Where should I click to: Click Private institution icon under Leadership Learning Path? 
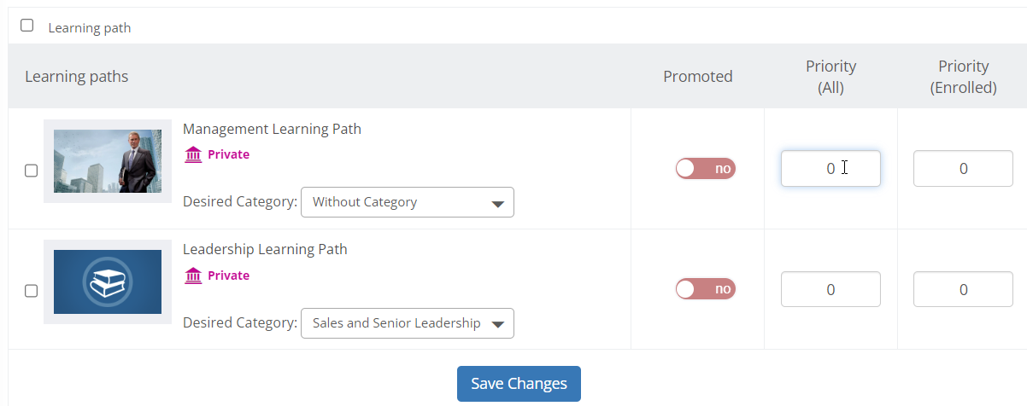pos(192,275)
